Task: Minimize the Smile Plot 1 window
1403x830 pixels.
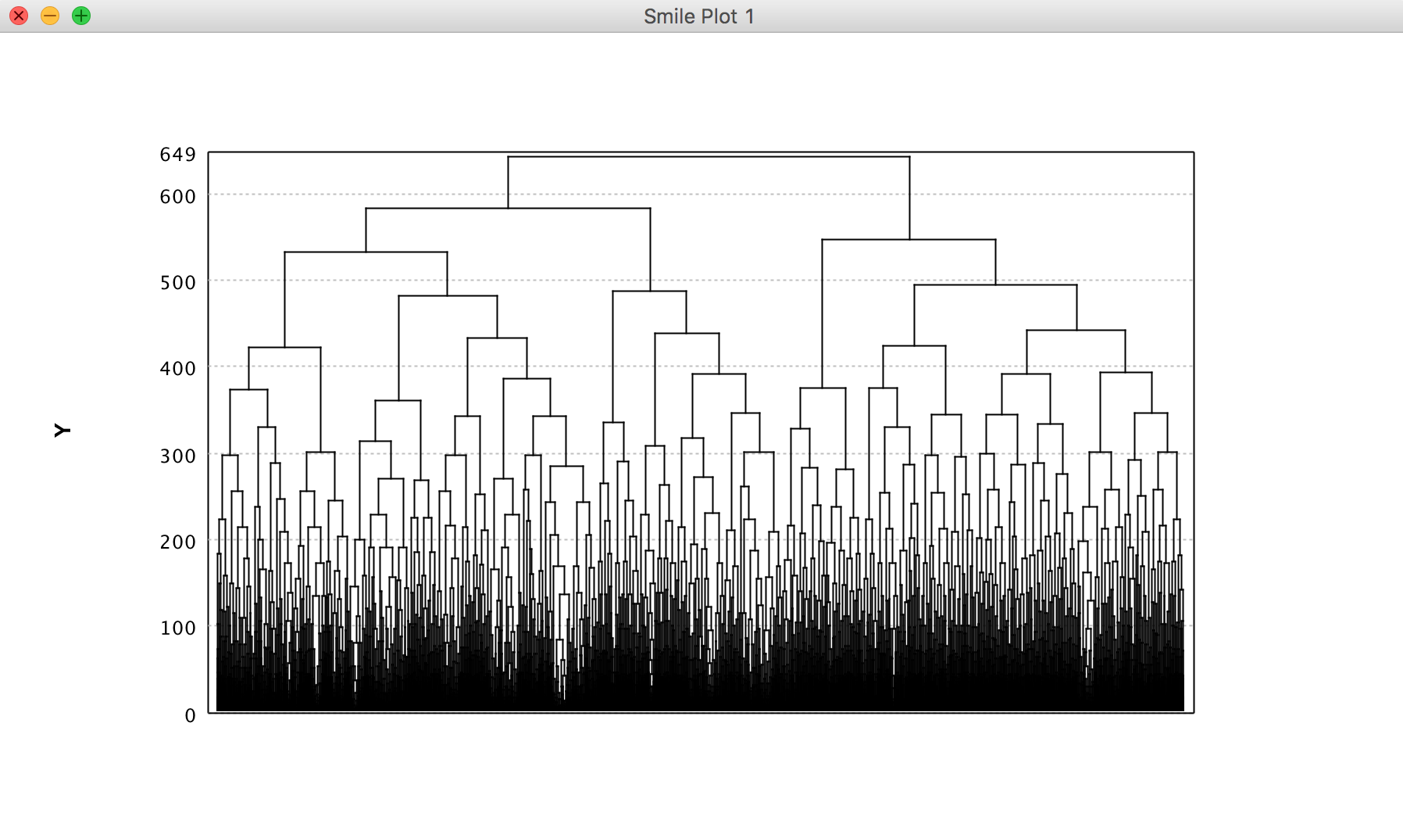Action: click(50, 16)
